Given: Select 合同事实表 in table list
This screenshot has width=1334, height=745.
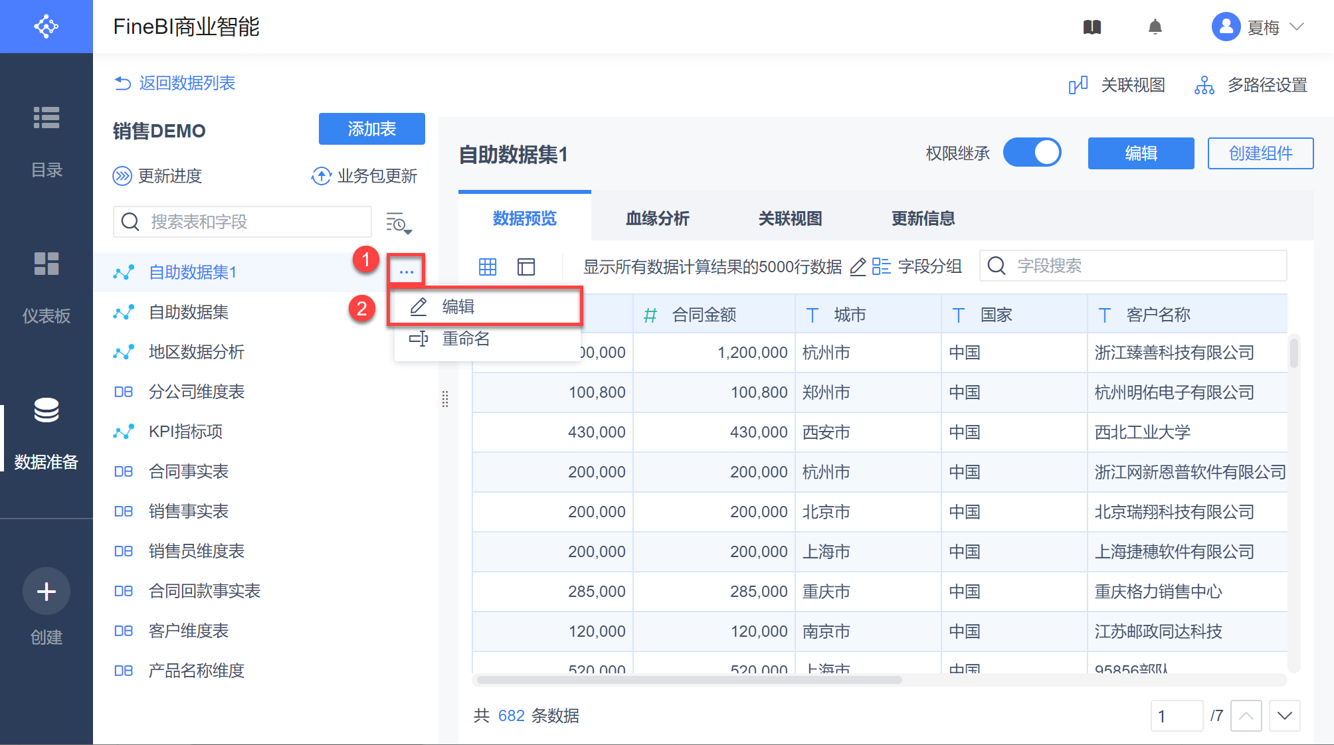Looking at the screenshot, I should [189, 471].
